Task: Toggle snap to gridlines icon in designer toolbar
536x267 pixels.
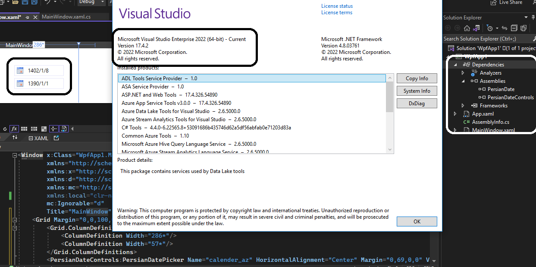Action: [x=34, y=129]
